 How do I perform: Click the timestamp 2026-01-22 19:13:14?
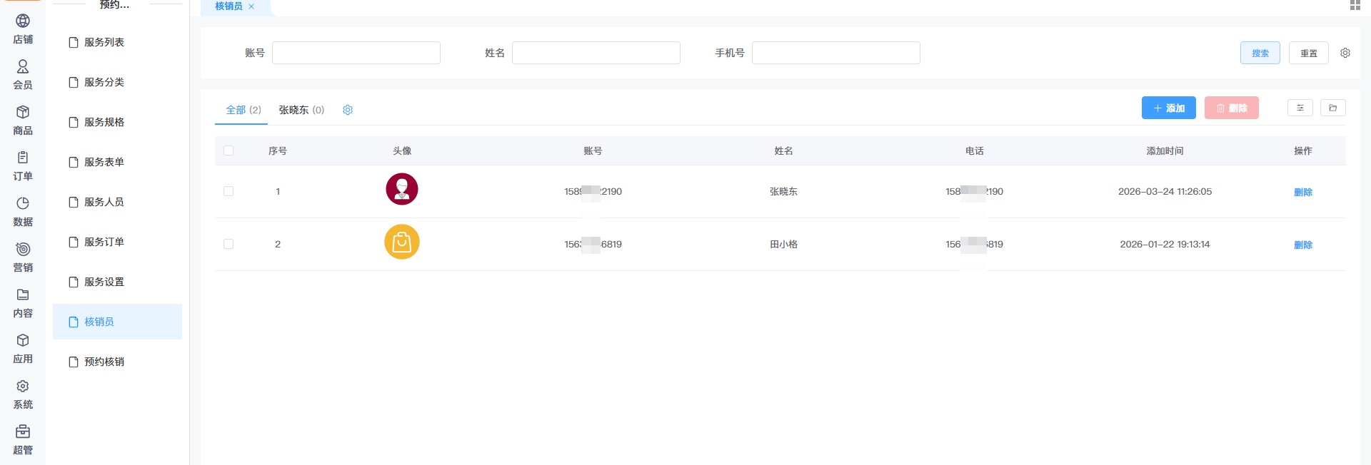(x=1165, y=244)
